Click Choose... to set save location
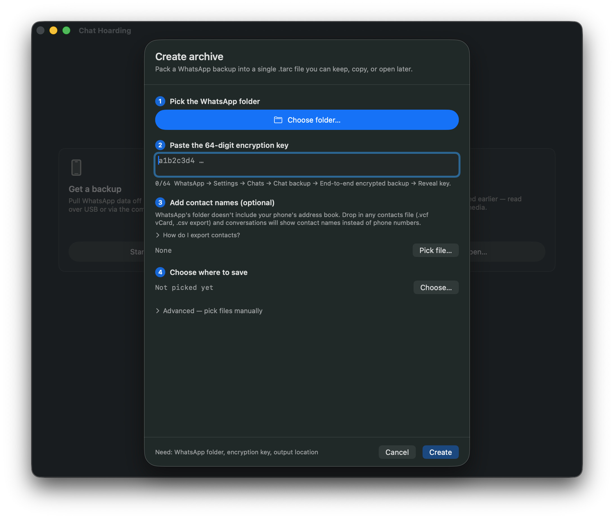The height and width of the screenshot is (519, 614). pos(436,287)
